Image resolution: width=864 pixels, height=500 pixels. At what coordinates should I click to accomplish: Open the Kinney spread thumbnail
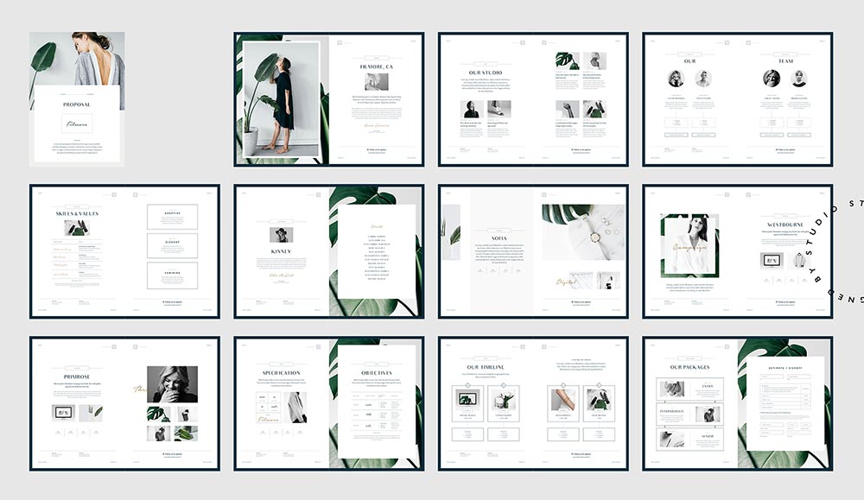coord(329,251)
